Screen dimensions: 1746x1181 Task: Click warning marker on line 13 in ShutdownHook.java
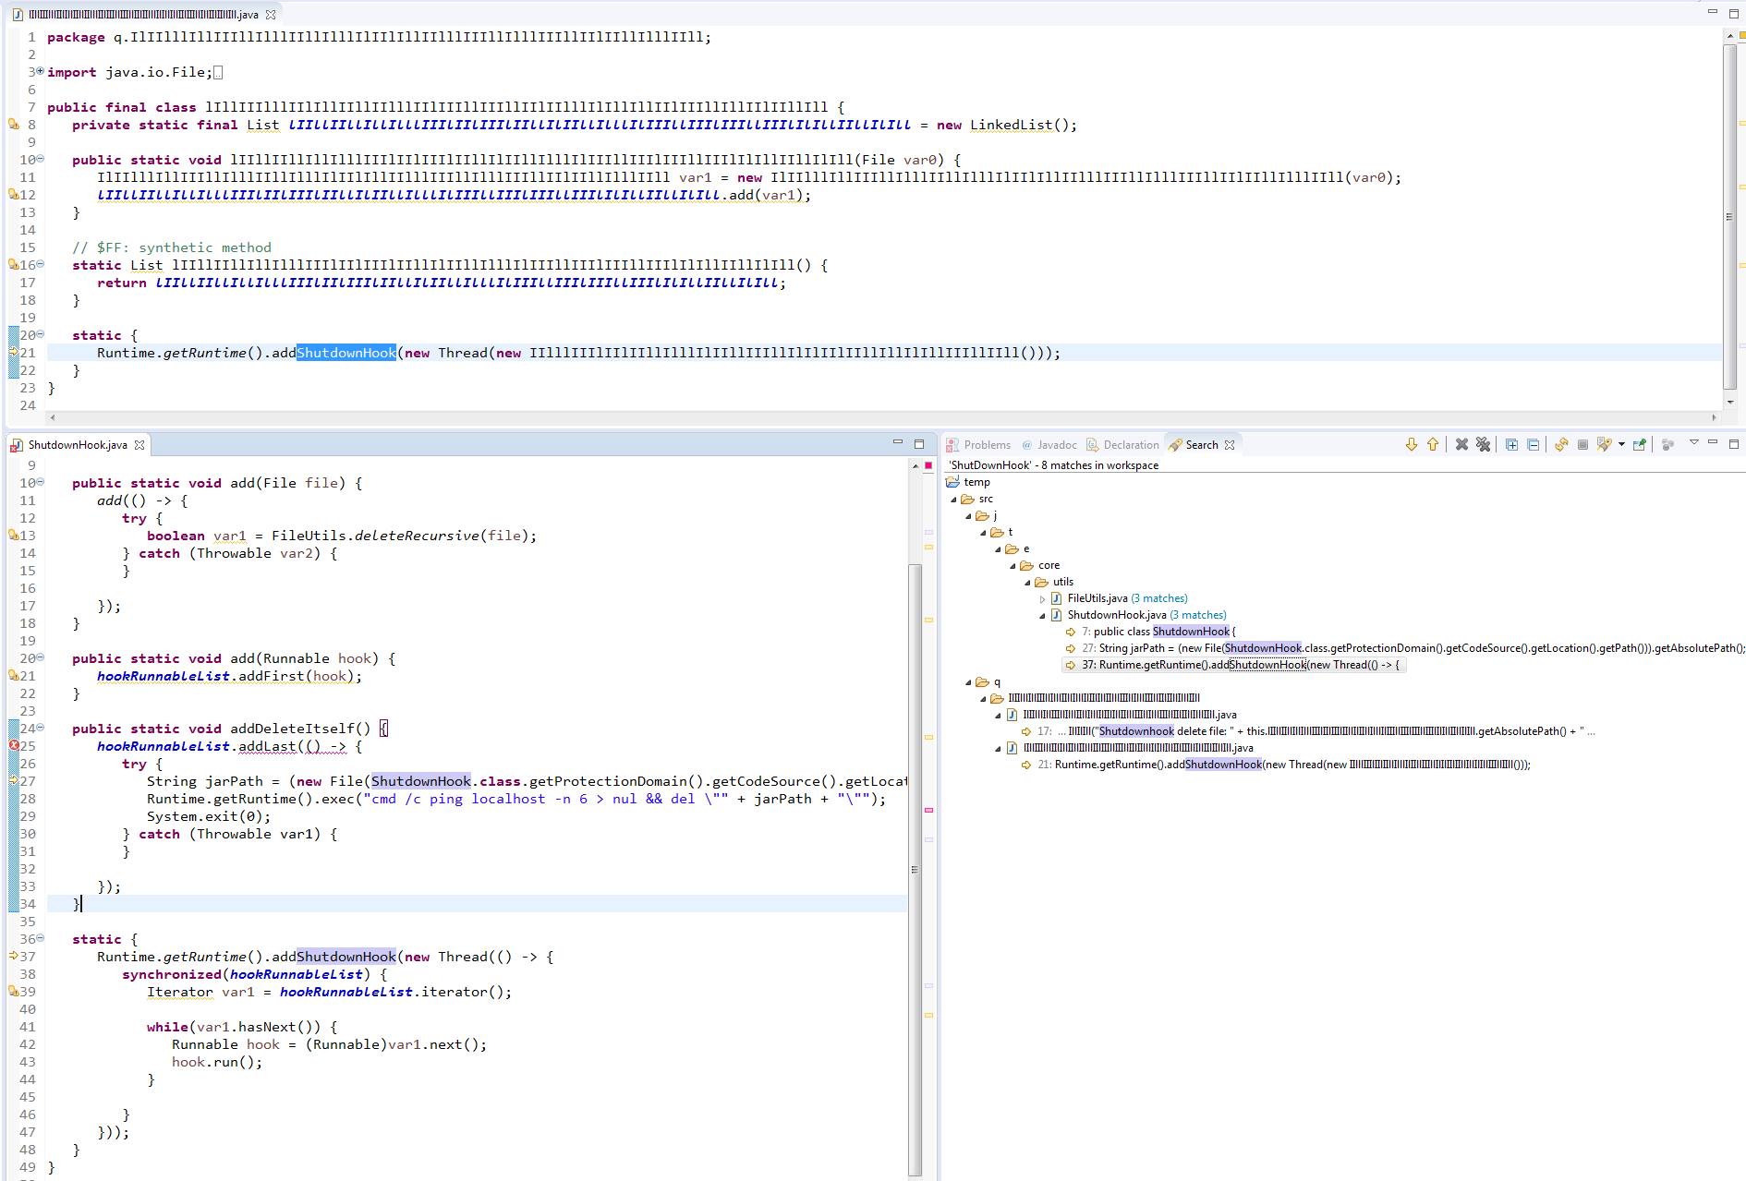(x=14, y=535)
